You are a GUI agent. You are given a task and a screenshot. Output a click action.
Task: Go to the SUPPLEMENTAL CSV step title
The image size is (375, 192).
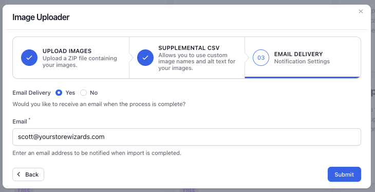189,48
